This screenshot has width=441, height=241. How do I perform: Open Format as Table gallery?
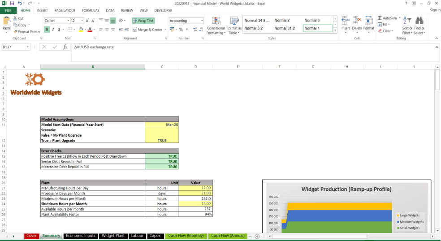[234, 26]
